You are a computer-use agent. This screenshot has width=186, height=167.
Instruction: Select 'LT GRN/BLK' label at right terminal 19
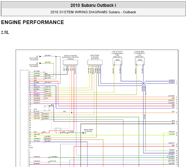tap(171, 157)
